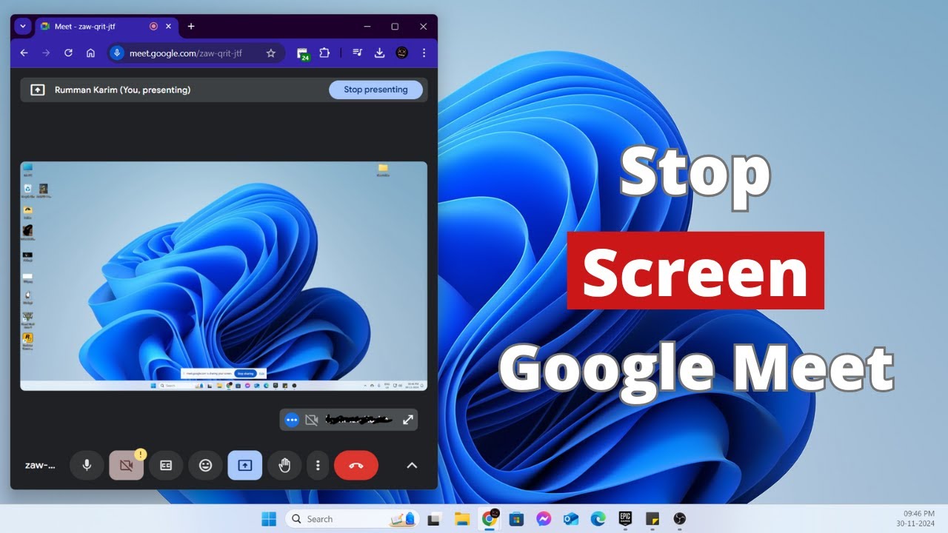Open the Chrome profile avatar
Viewport: 948px width, 533px height.
(401, 53)
